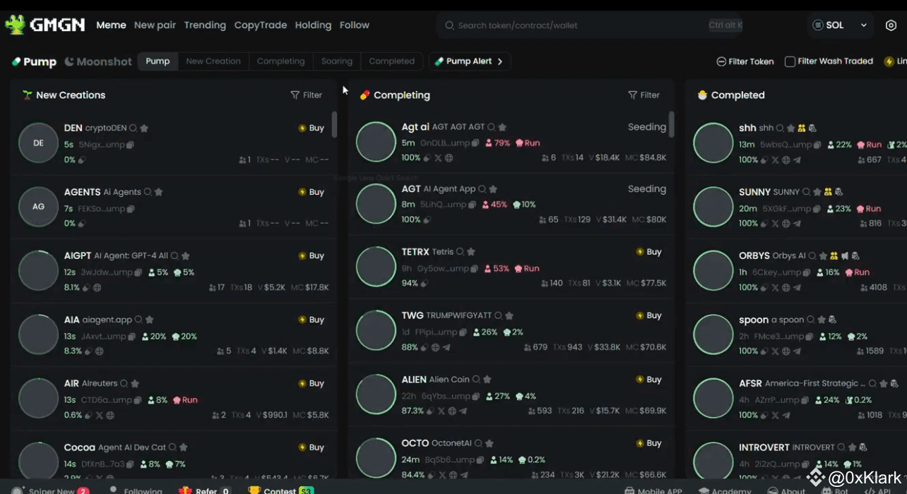This screenshot has height=494, width=907.
Task: Open the website globe icon for AIGPT
Action: pyautogui.click(x=97, y=288)
